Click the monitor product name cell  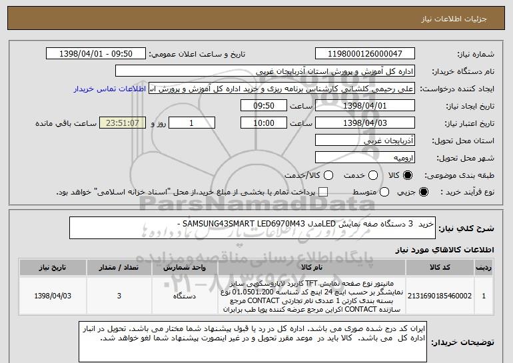click(x=312, y=296)
